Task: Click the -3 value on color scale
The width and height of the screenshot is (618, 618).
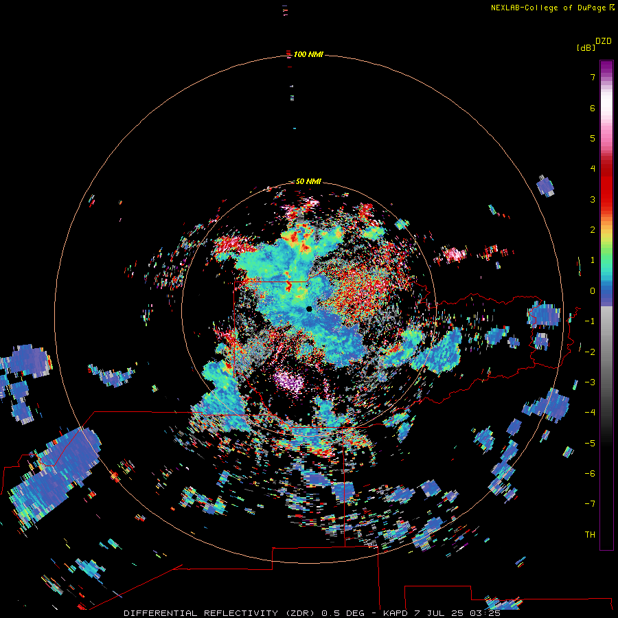Action: (590, 382)
